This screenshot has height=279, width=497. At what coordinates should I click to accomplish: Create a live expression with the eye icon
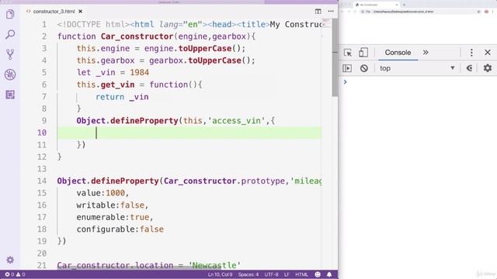(470, 68)
